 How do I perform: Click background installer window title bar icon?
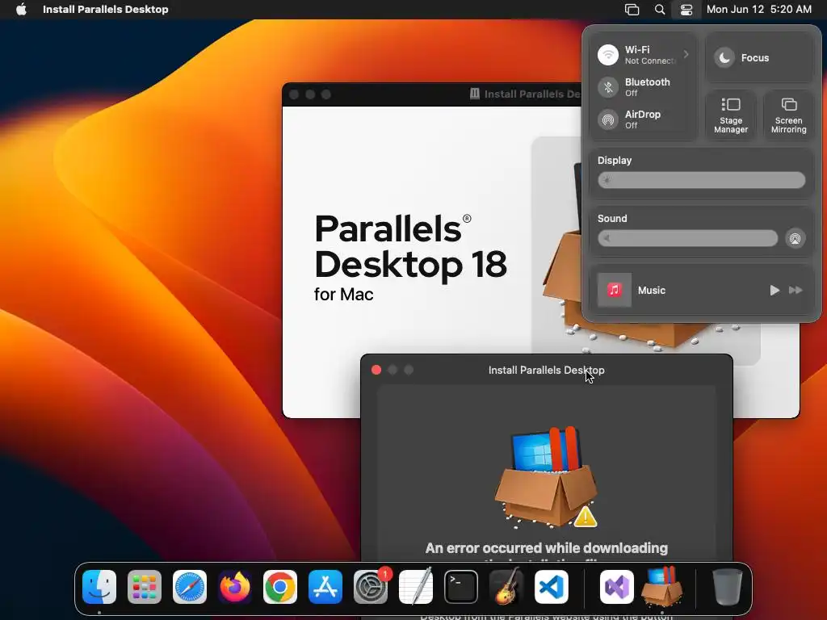pos(475,94)
